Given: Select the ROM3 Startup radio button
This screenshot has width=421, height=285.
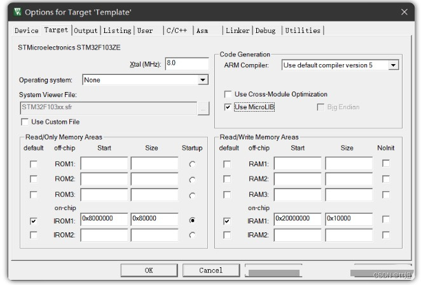Looking at the screenshot, I should pyautogui.click(x=192, y=196).
